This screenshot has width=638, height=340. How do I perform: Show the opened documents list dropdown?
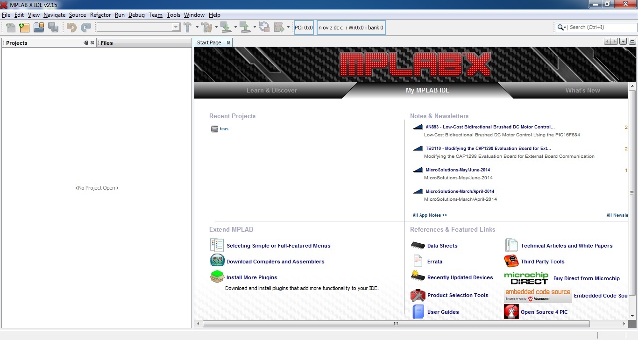pyautogui.click(x=624, y=42)
